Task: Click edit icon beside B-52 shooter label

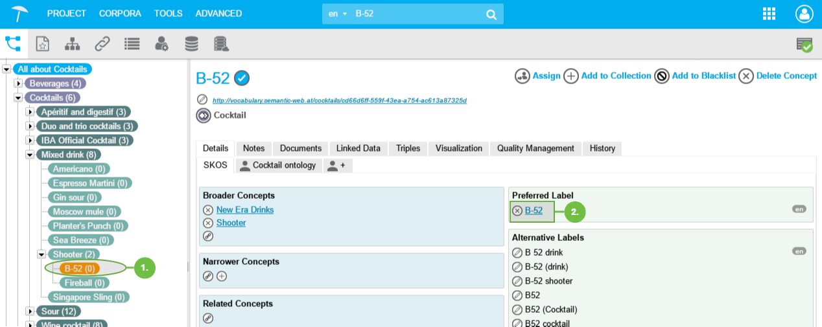Action: click(x=517, y=281)
